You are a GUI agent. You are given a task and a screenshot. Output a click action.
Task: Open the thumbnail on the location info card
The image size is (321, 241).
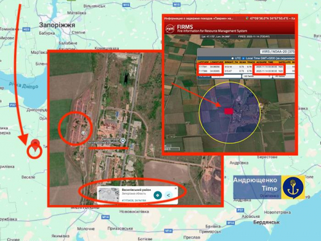(x=108, y=195)
